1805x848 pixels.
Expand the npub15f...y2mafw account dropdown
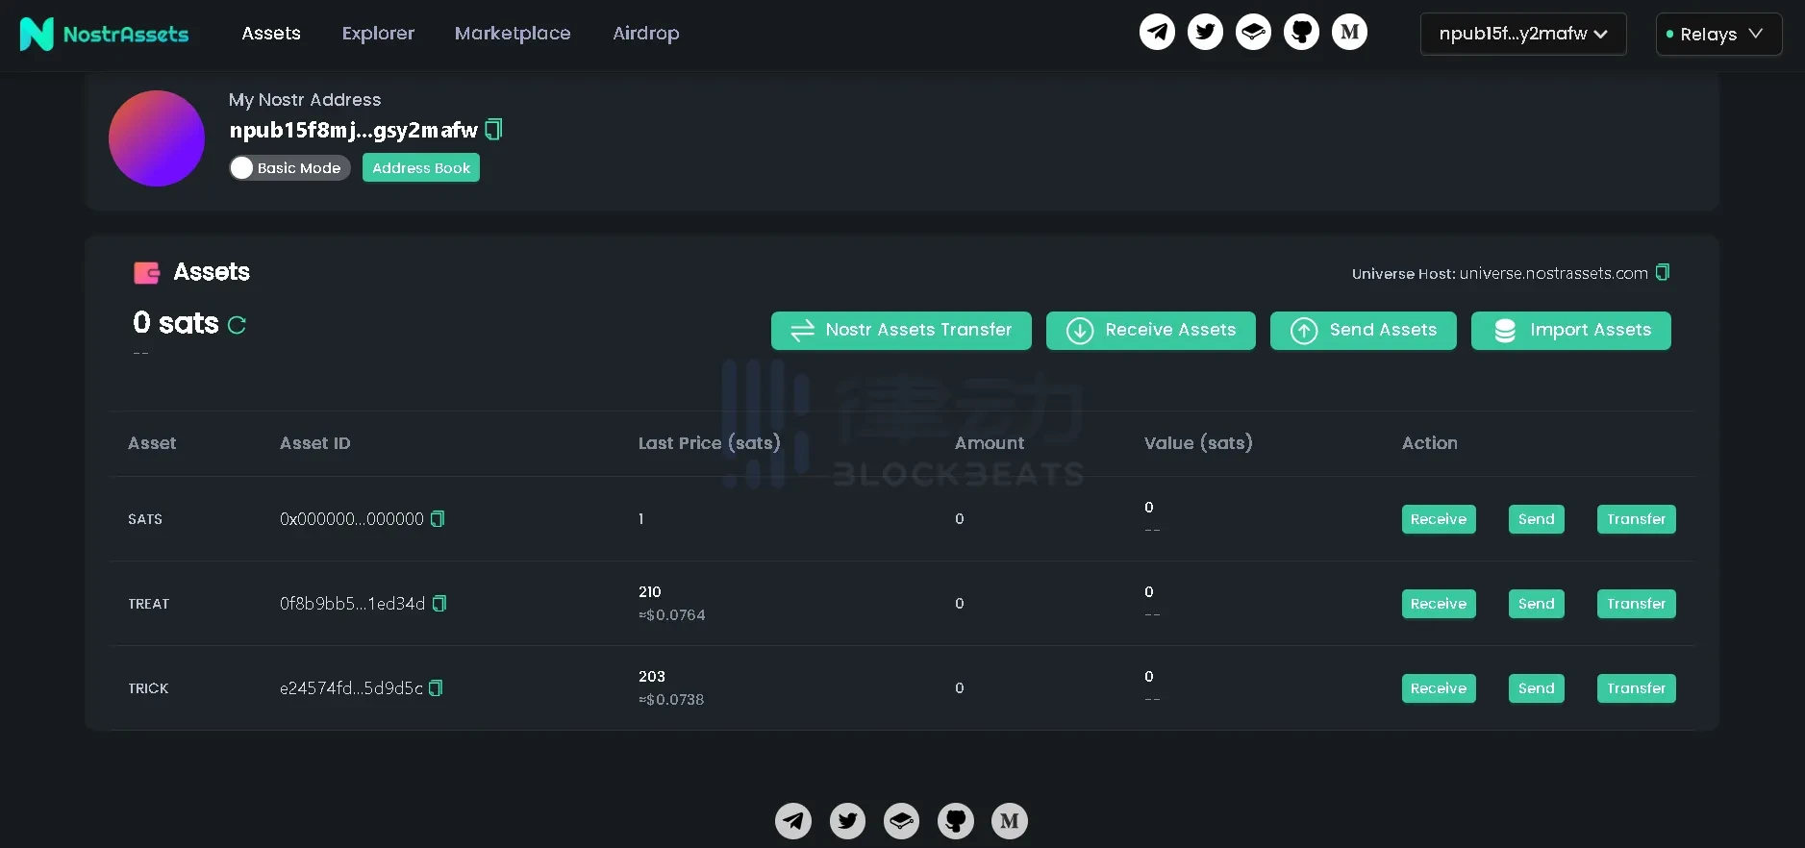click(x=1523, y=34)
